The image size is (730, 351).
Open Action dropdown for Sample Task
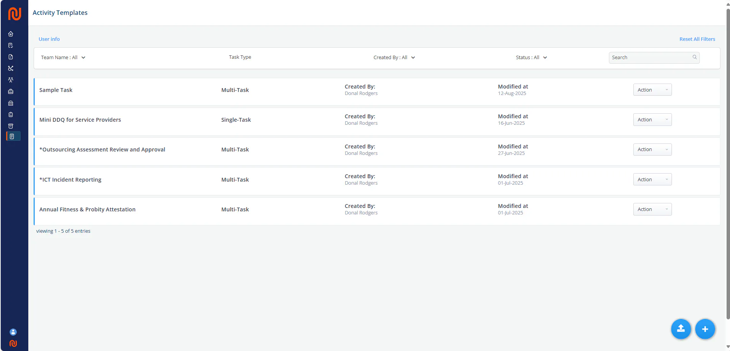coord(652,90)
